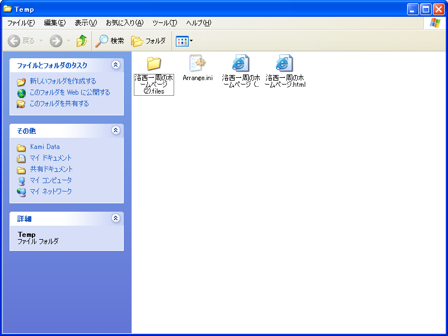Open the 検索 search tool
The image size is (448, 336).
tap(110, 41)
